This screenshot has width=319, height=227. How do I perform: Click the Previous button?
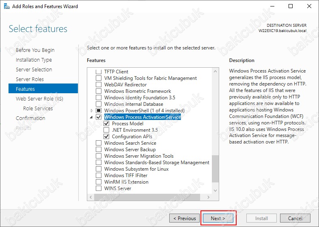point(184,218)
